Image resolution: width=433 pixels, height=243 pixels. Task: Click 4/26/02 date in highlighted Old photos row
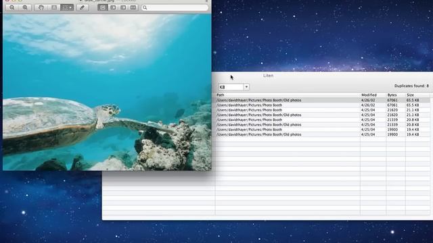[368, 101]
